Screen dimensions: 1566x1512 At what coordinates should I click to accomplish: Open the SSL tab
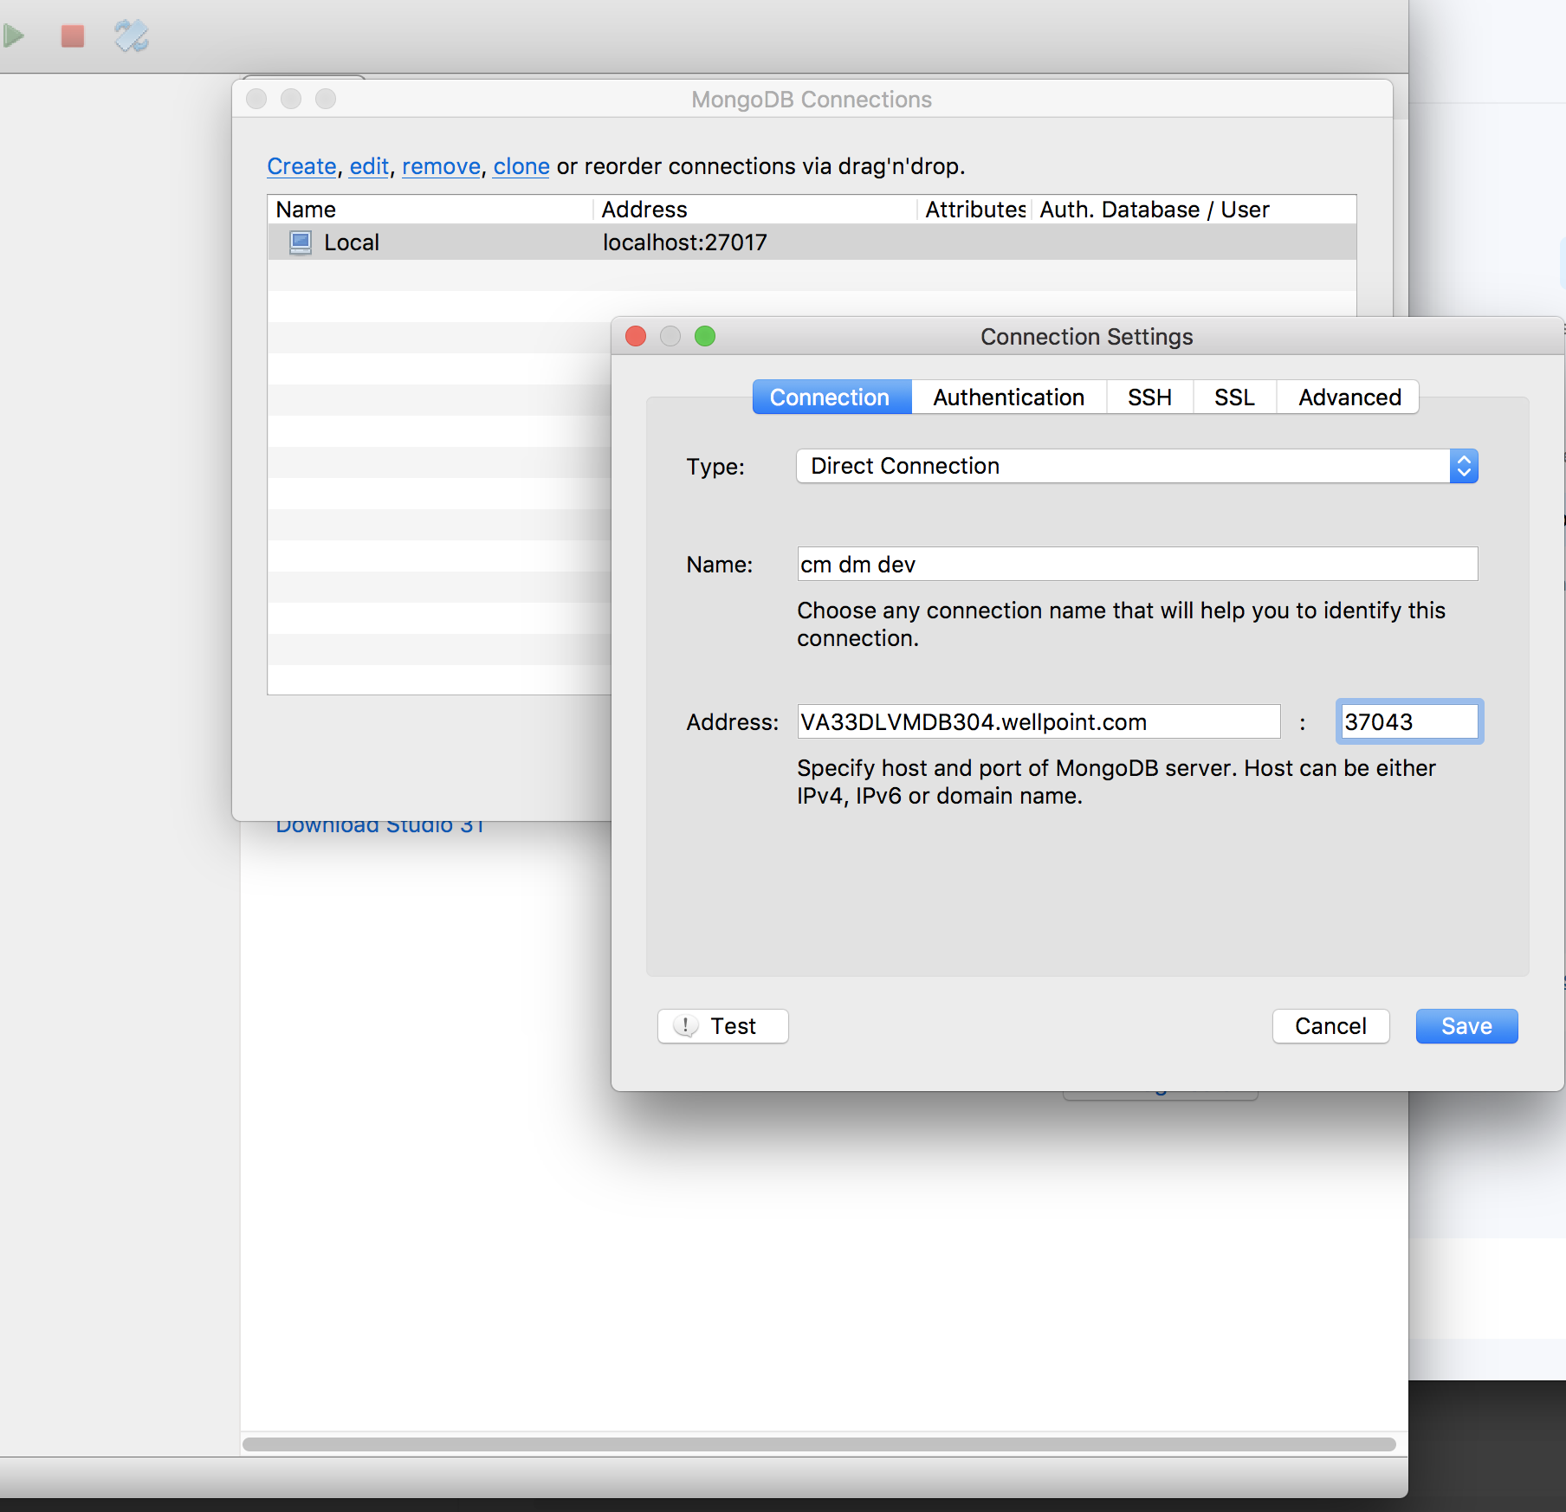1234,397
